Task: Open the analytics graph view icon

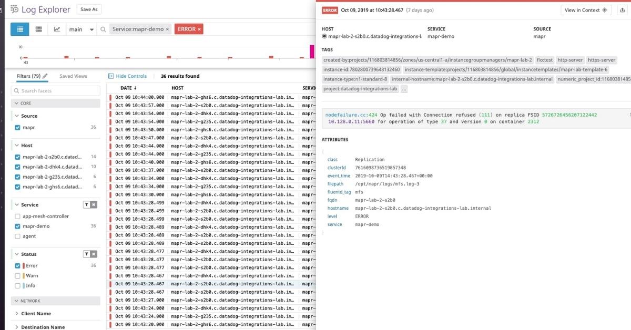Action: [57, 29]
